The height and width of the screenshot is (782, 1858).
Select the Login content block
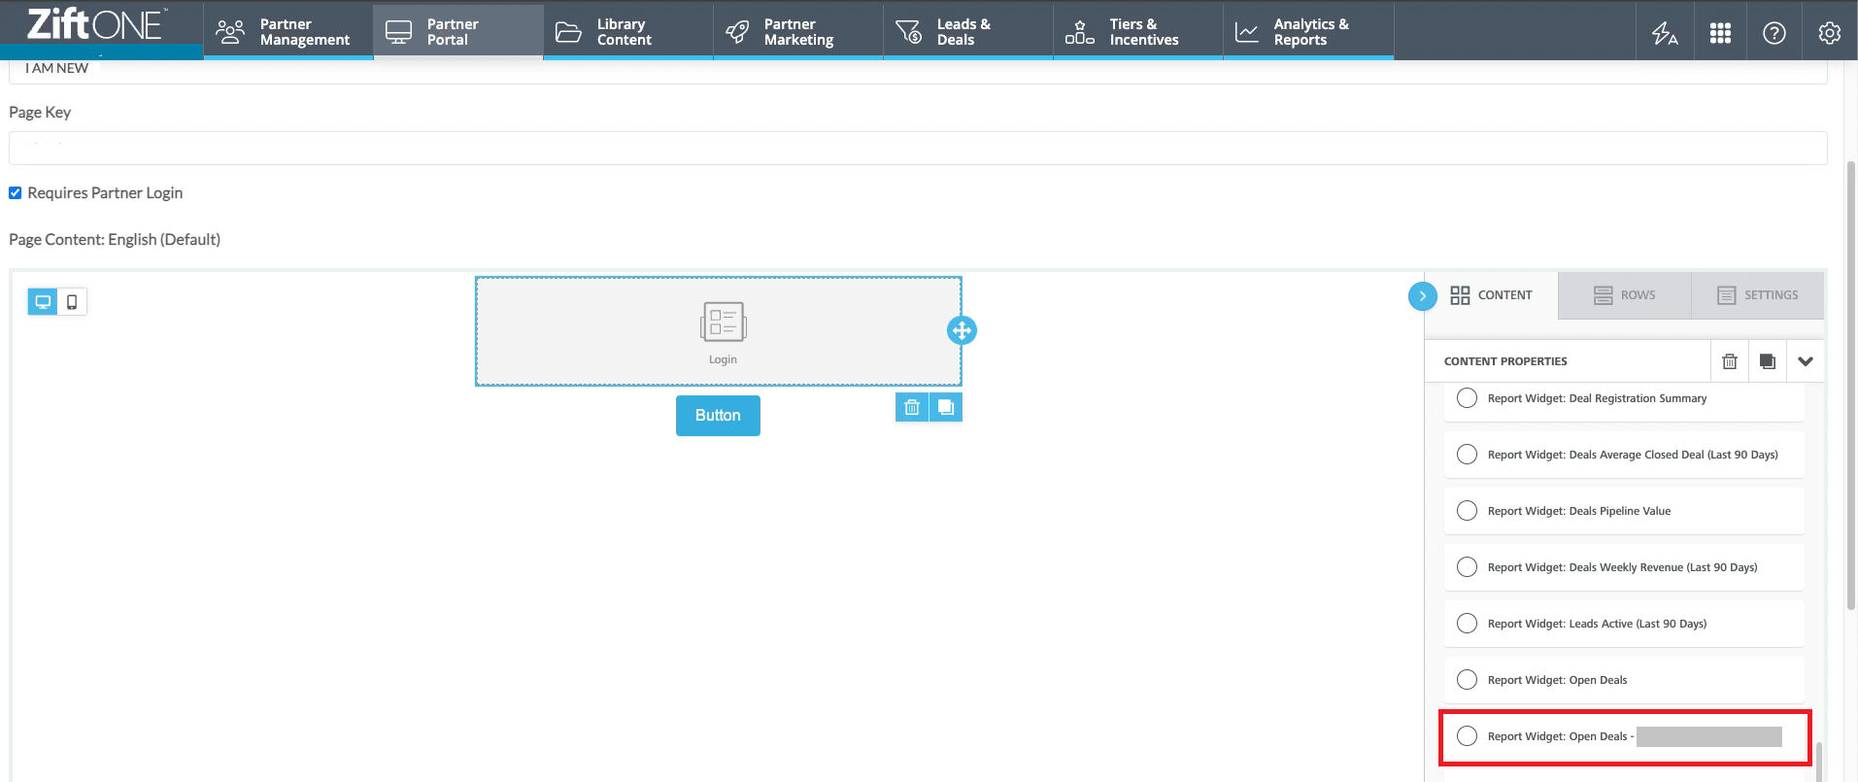point(718,331)
